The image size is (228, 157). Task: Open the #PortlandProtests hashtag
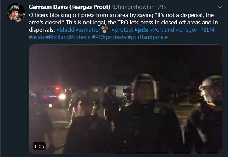point(68,37)
